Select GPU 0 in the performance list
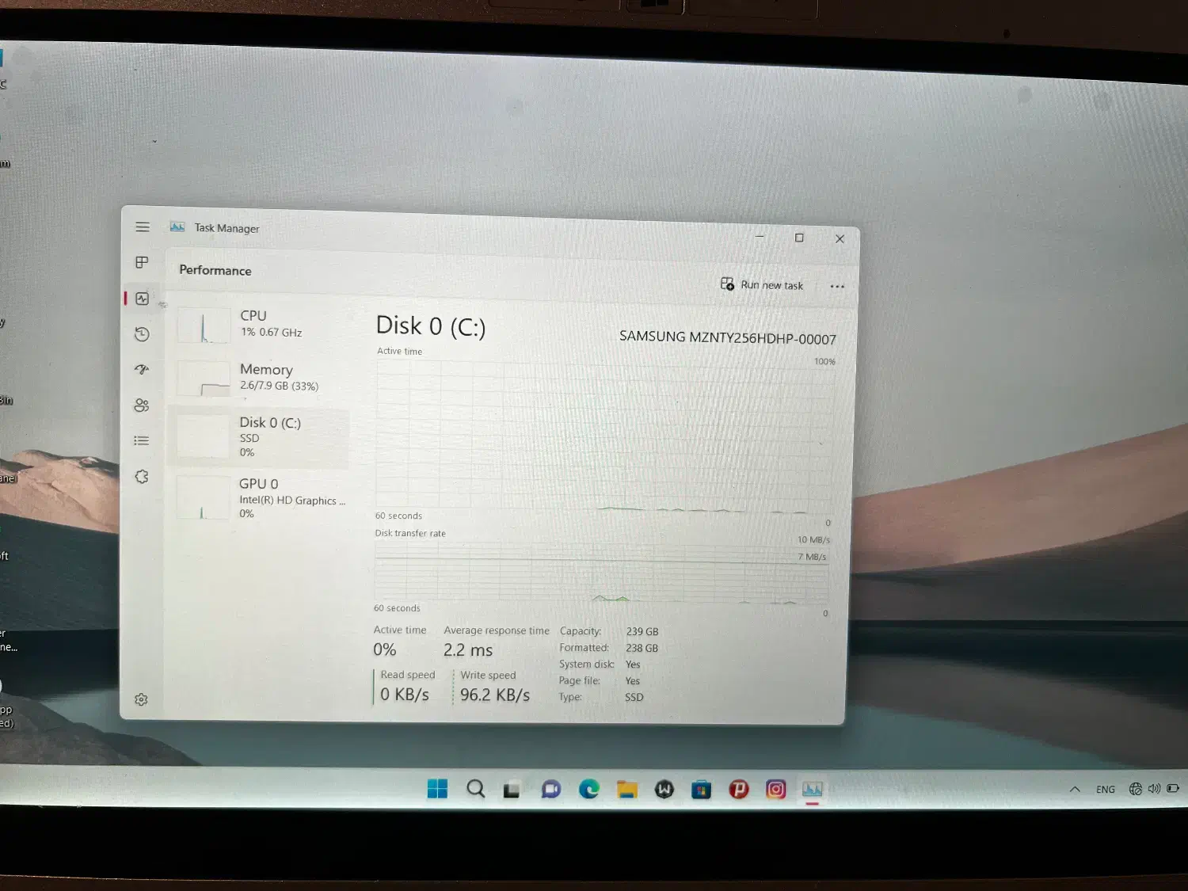 pos(261,498)
